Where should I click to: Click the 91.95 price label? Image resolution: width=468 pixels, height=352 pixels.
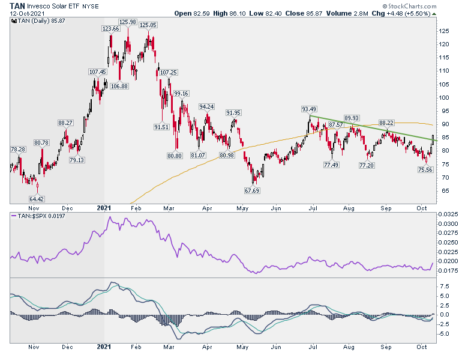click(x=233, y=113)
